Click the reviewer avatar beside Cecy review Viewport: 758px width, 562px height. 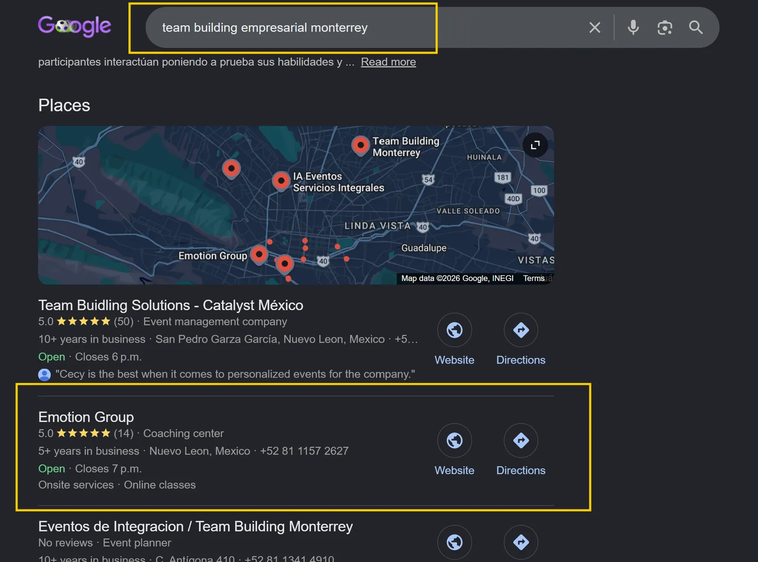(x=45, y=375)
